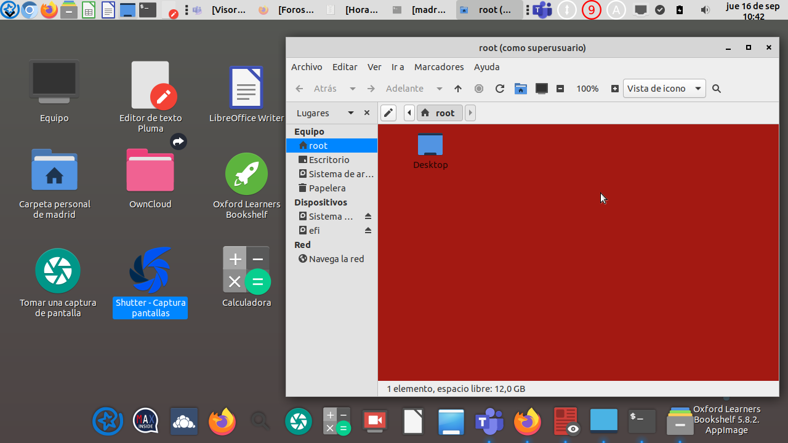Expand the Lugares panel dropdown
The width and height of the screenshot is (788, 443).
(x=351, y=113)
